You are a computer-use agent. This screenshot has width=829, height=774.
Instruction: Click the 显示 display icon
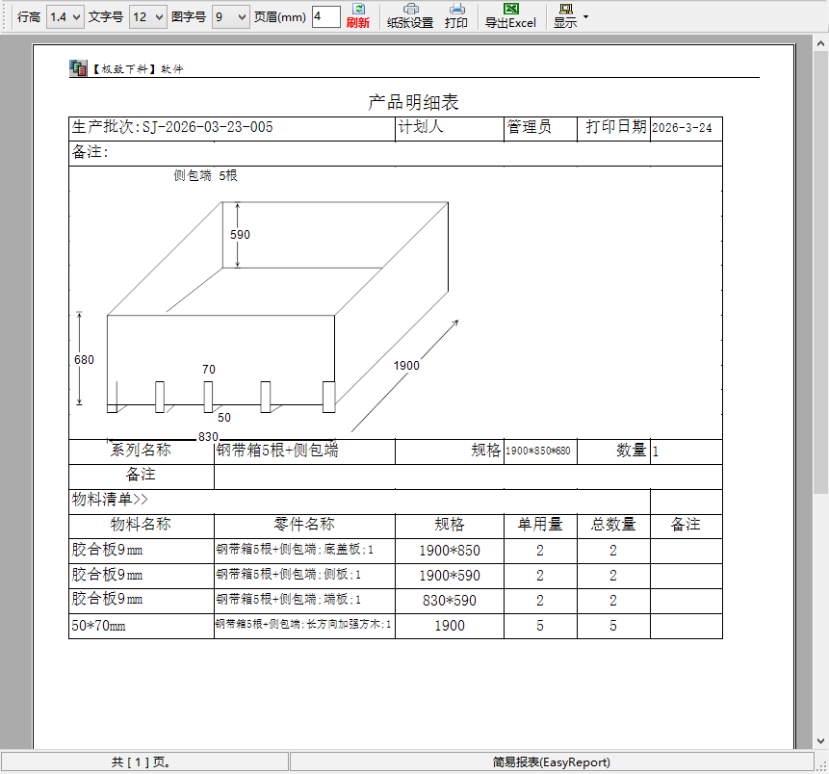click(565, 10)
